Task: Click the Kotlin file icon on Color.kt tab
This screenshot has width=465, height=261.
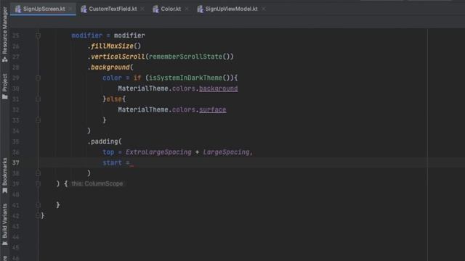Action: coord(156,9)
